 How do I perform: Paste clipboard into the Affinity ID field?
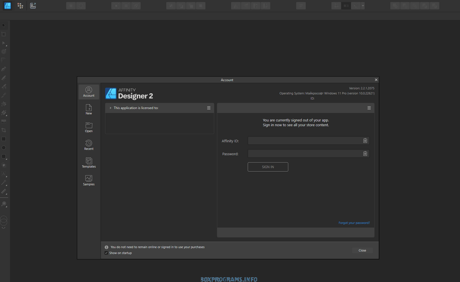click(x=365, y=141)
